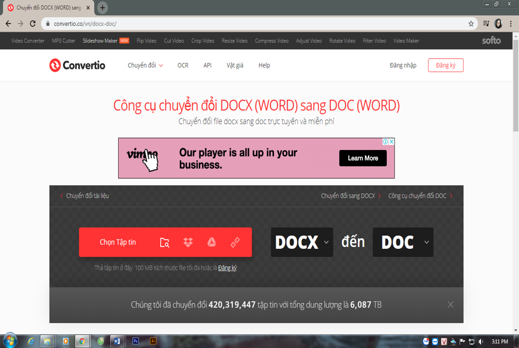This screenshot has height=348, width=519.
Task: Open Cut Video tool
Action: pos(174,41)
